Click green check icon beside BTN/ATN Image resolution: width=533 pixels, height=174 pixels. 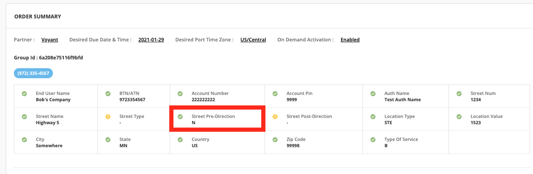coord(108,94)
